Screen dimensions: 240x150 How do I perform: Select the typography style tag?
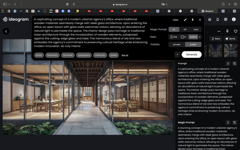(x=84, y=55)
